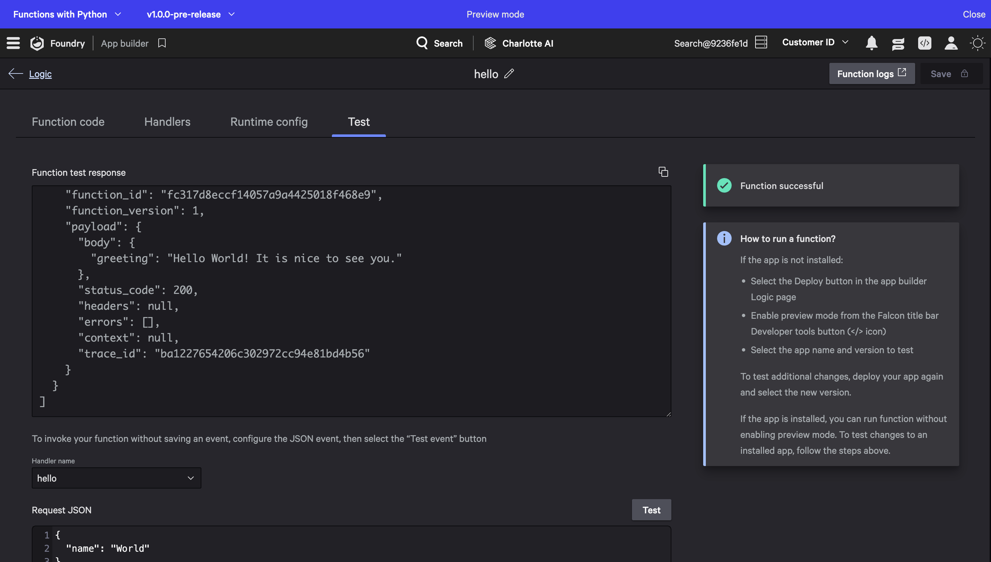The height and width of the screenshot is (562, 991).
Task: Edit the hello function name pencil
Action: tap(509, 74)
